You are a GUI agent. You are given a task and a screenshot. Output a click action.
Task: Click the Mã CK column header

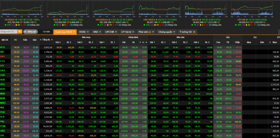click(x=5, y=40)
